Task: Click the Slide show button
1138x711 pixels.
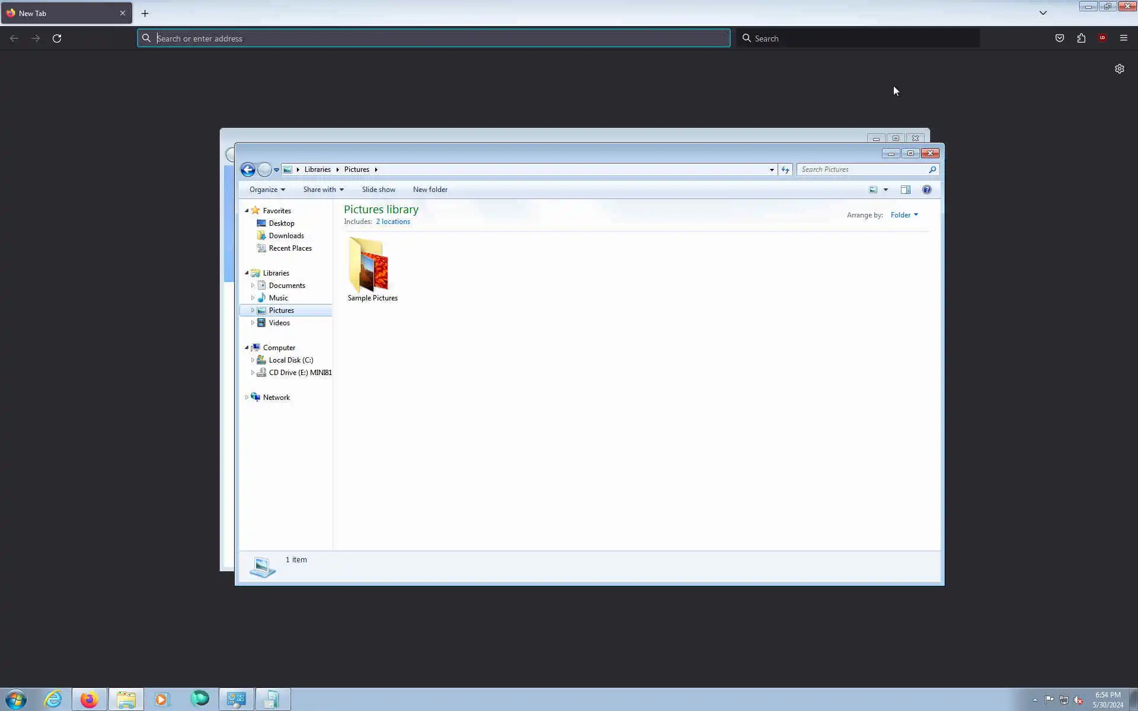Action: coord(378,190)
